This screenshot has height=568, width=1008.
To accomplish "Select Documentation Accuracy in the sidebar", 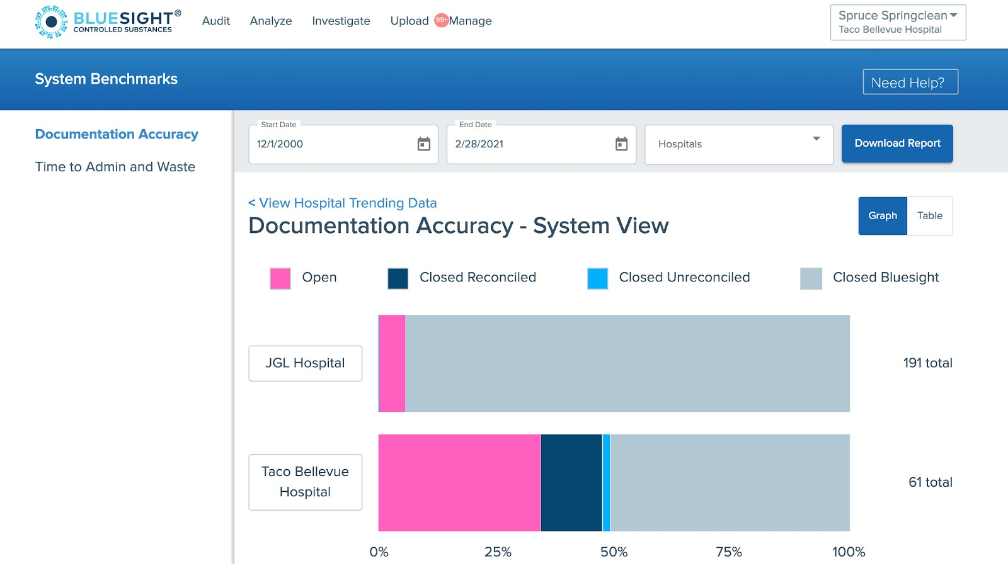I will 117,134.
